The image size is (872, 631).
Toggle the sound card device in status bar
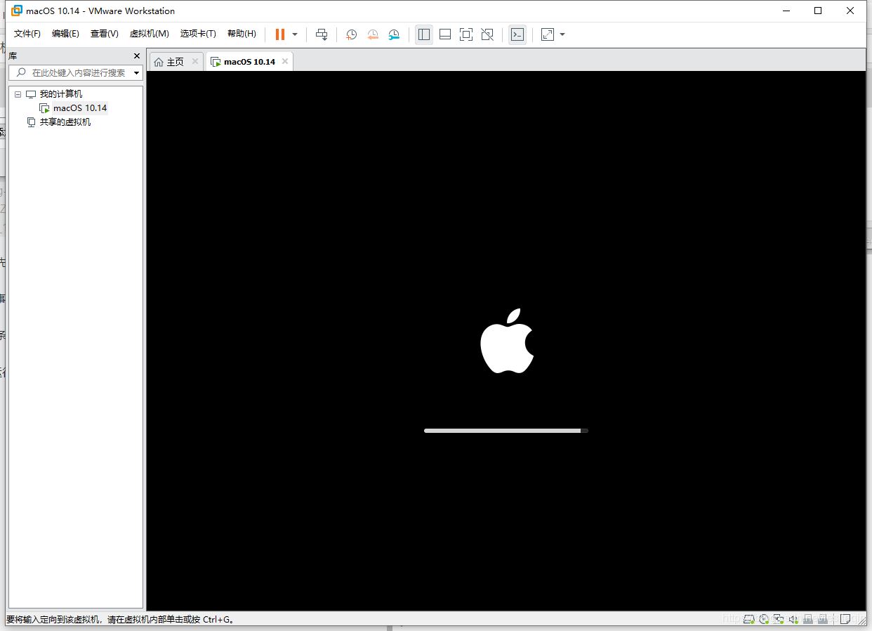[x=793, y=619]
